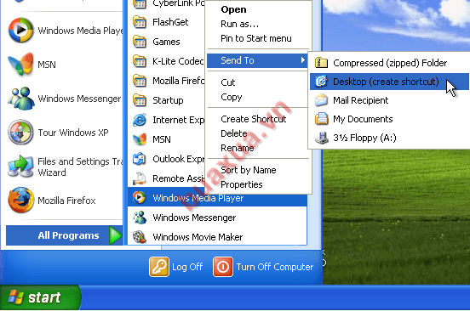Screen dimensions: 470x311
Task: Choose Open in the context menu
Action: pyautogui.click(x=233, y=9)
